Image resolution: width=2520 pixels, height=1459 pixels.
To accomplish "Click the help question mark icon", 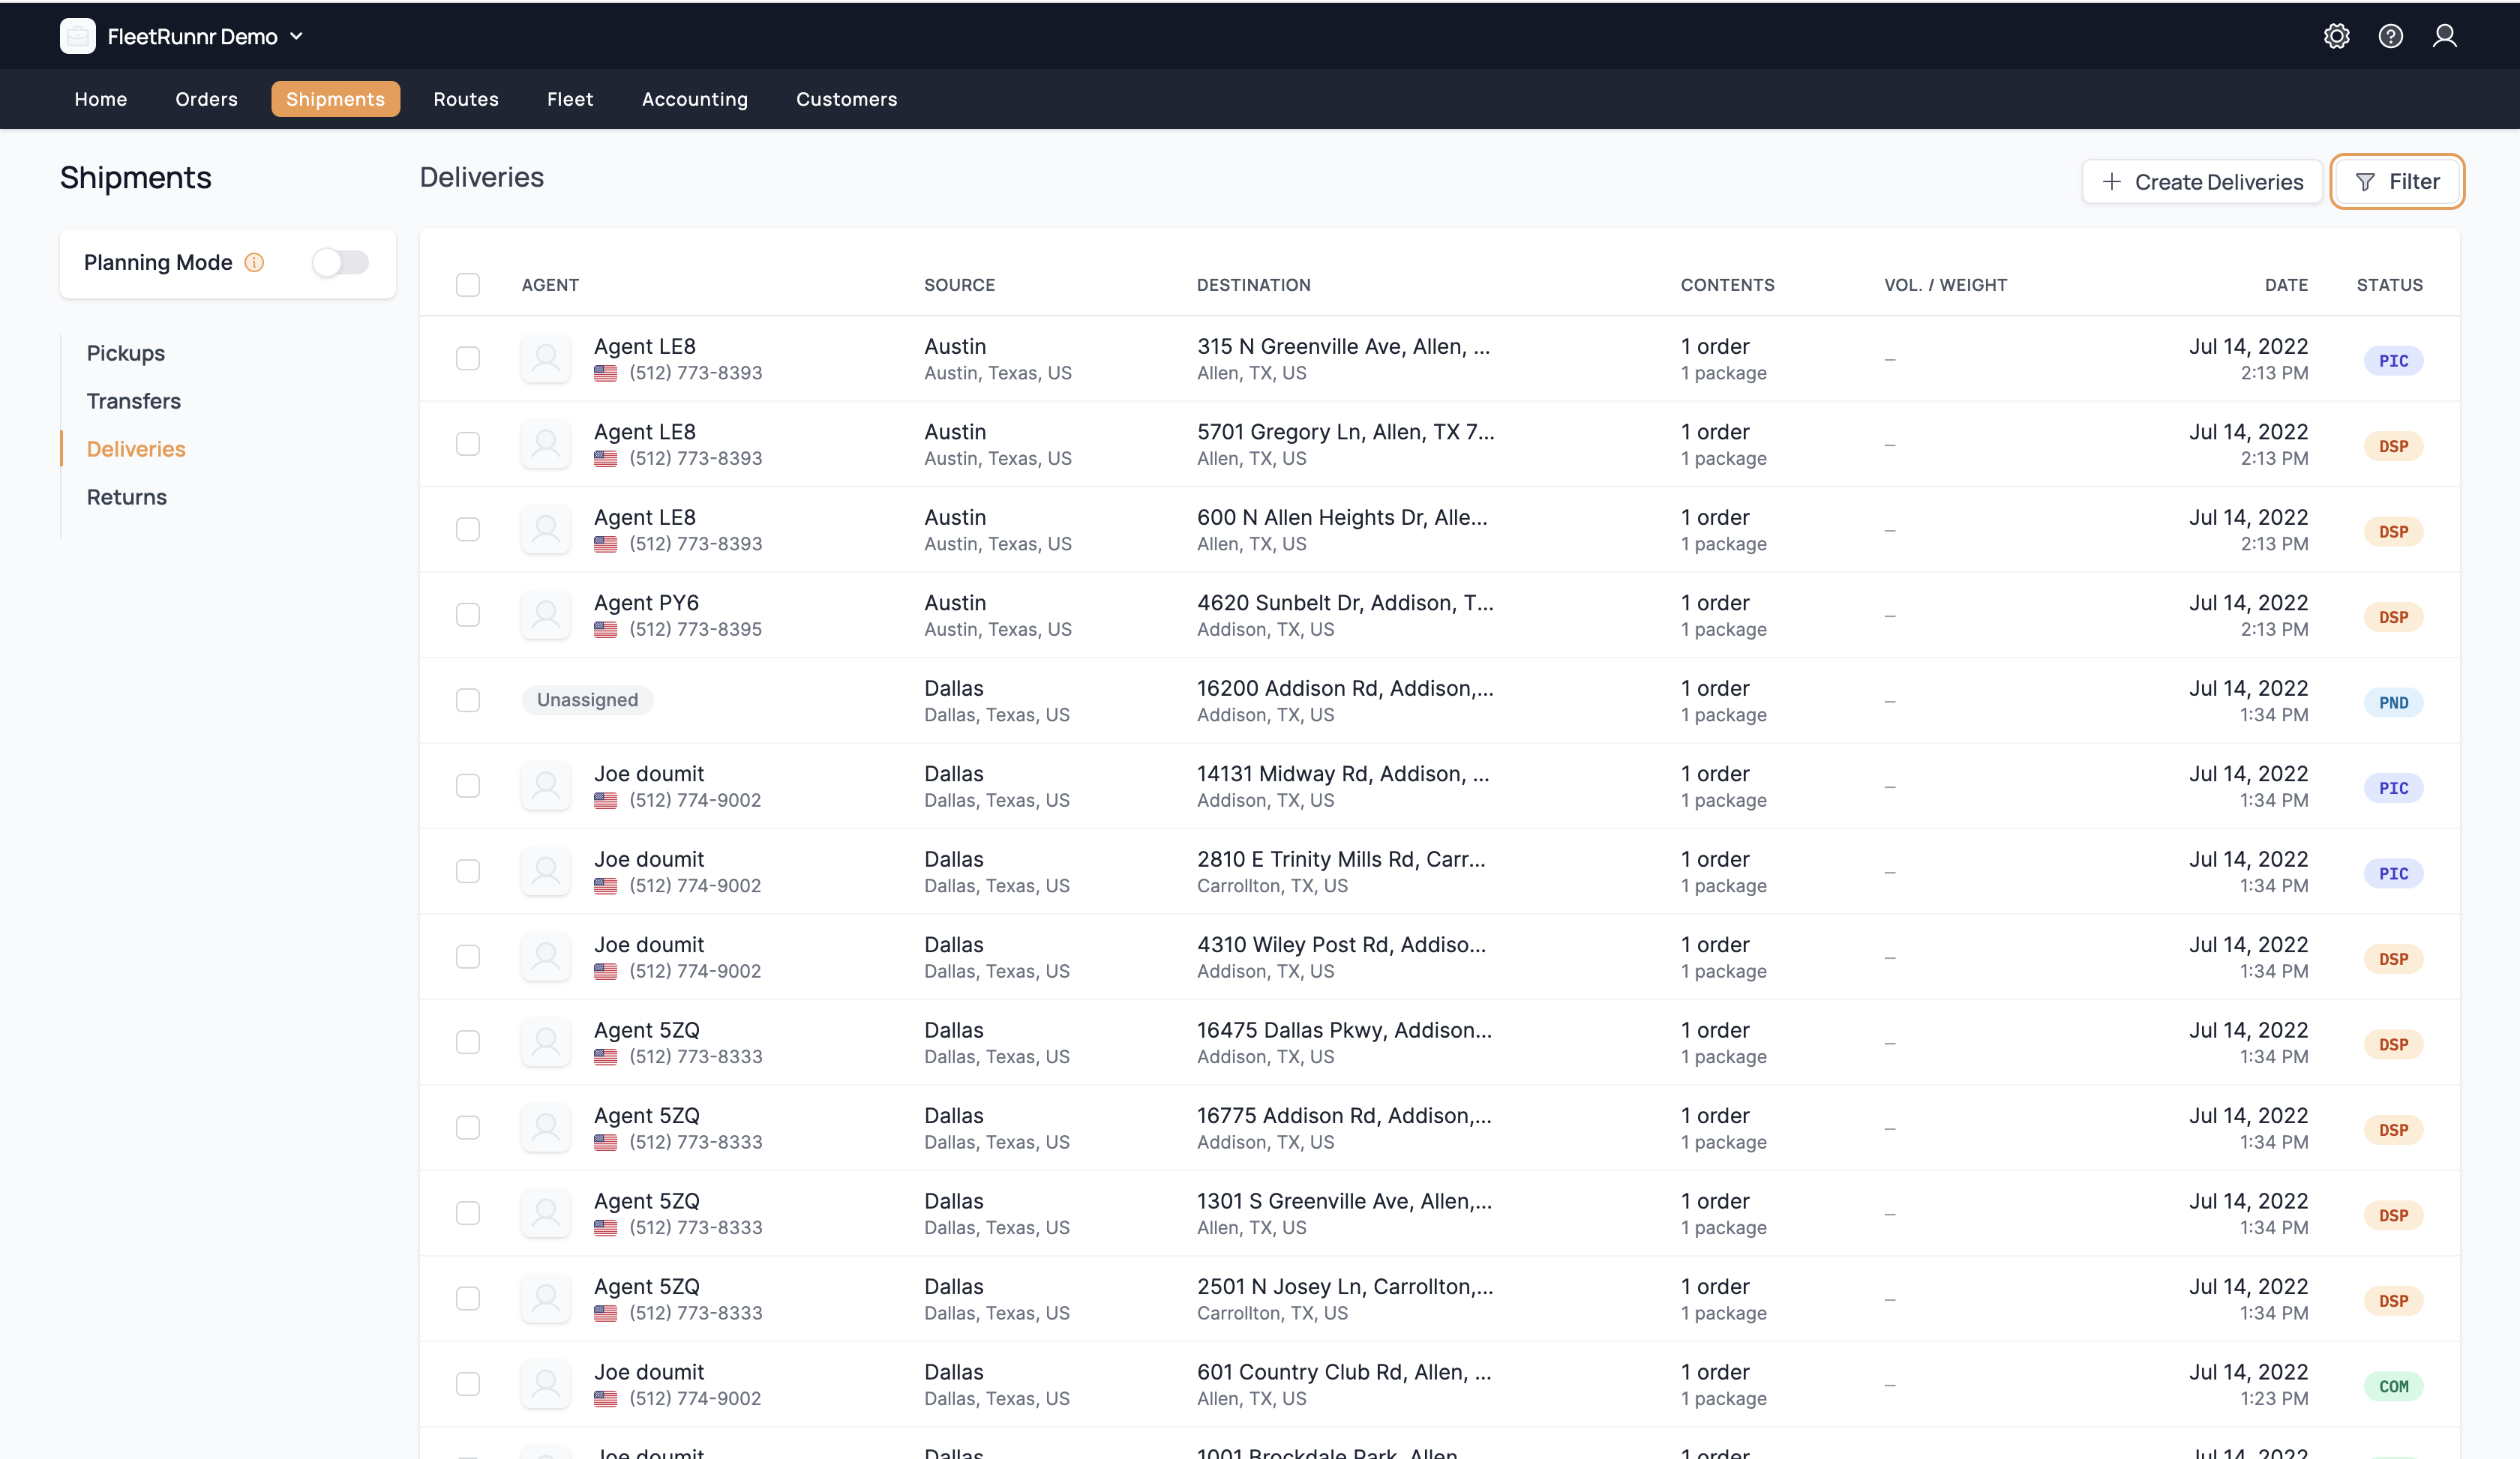I will (2391, 35).
